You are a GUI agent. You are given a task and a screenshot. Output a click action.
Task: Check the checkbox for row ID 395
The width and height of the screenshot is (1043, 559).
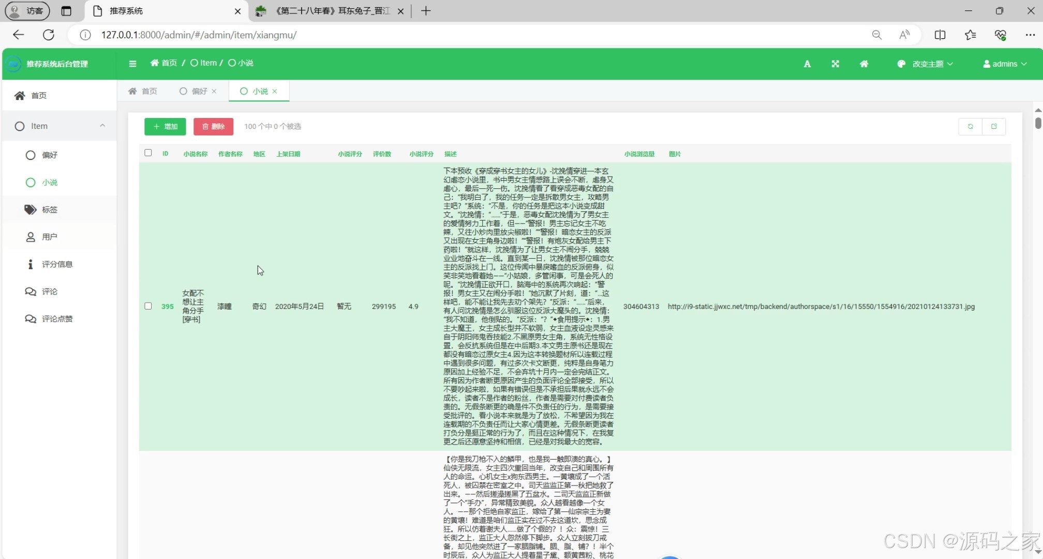148,306
